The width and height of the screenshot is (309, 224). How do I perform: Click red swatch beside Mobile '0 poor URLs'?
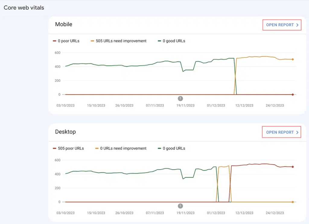point(55,41)
